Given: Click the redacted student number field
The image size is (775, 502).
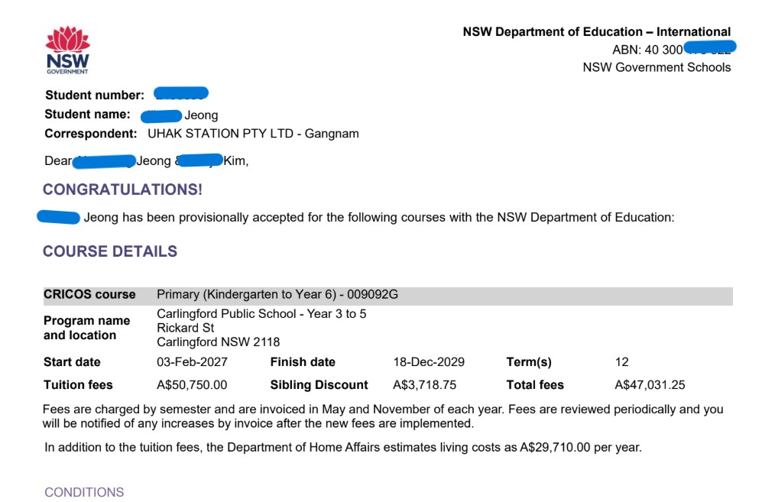Looking at the screenshot, I should [x=181, y=93].
